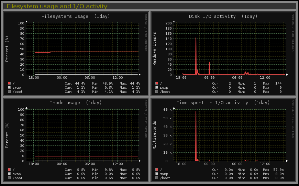Viewport: 299px width, 186px height.
Task: Click white swap swatch in Disk I/O legend
Action: (157, 87)
